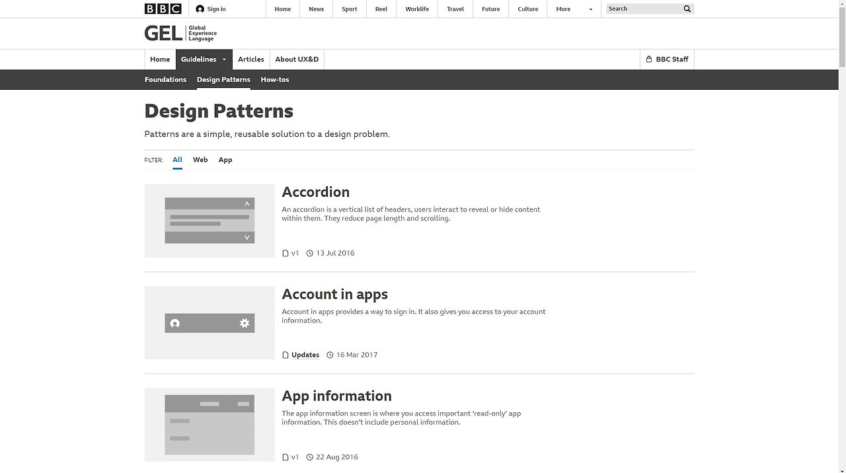Click the 'Patterns are a simple, reusable solution' text
The image size is (846, 473).
pyautogui.click(x=267, y=134)
